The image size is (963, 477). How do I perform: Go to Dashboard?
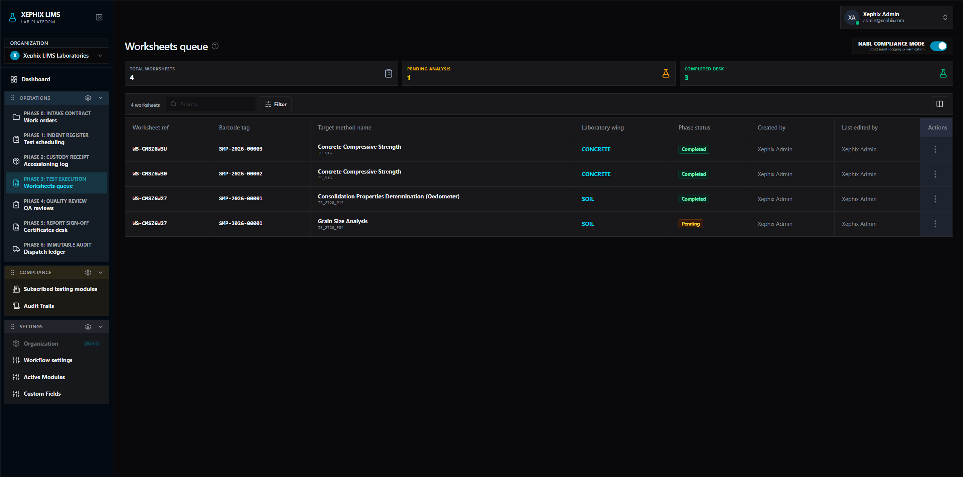pyautogui.click(x=57, y=79)
